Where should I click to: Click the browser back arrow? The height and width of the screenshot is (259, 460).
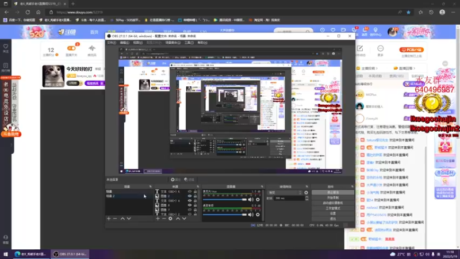point(6,12)
